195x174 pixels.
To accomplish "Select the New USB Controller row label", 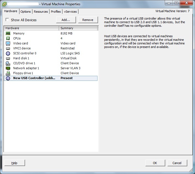I will 34,78.
